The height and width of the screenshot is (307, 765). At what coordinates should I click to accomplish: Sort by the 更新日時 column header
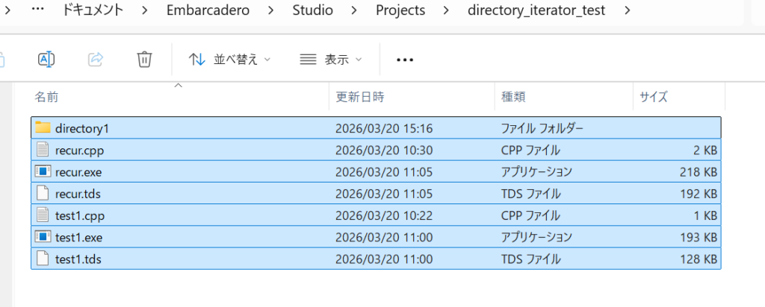pos(360,97)
